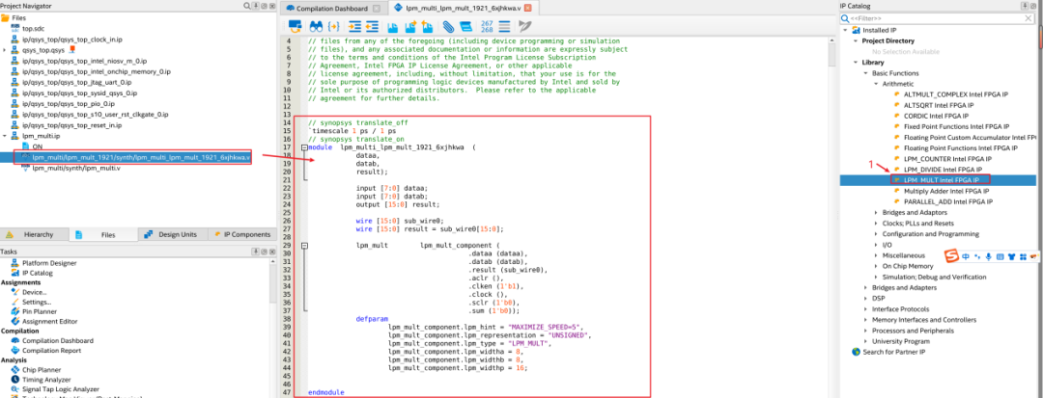Image resolution: width=1043 pixels, height=398 pixels.
Task: Select LPM_MULT Intel FPGA IP entry
Action: 942,179
